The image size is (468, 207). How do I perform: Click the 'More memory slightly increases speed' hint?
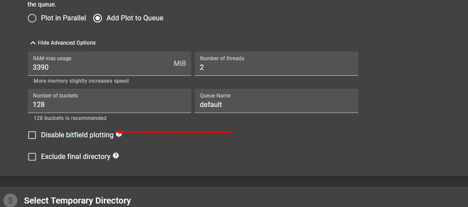click(81, 81)
